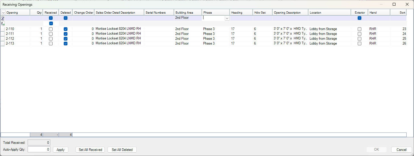
Task: Click the clear filter icon in filter row
Action: click(3, 18)
